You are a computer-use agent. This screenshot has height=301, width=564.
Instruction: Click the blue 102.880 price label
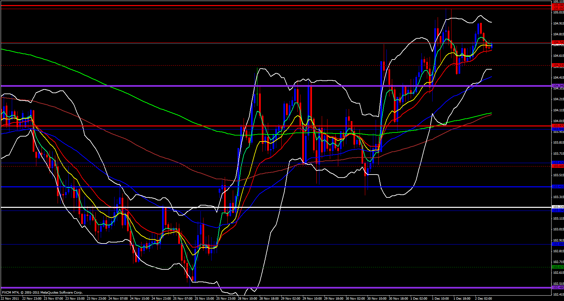(x=558, y=244)
